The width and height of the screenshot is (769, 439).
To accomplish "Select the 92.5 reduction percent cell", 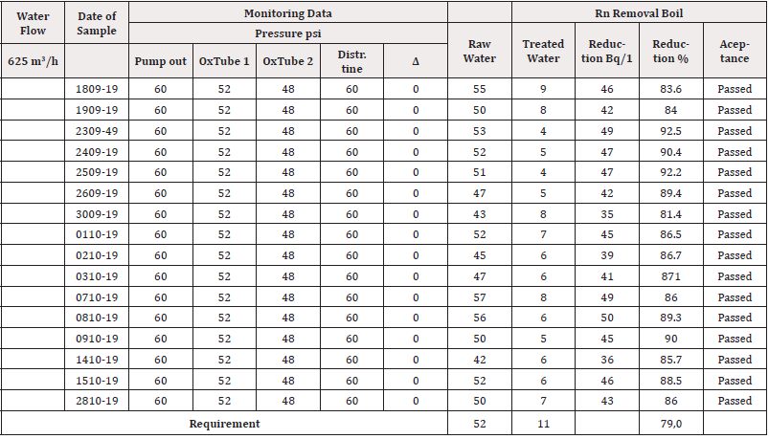I will point(670,131).
